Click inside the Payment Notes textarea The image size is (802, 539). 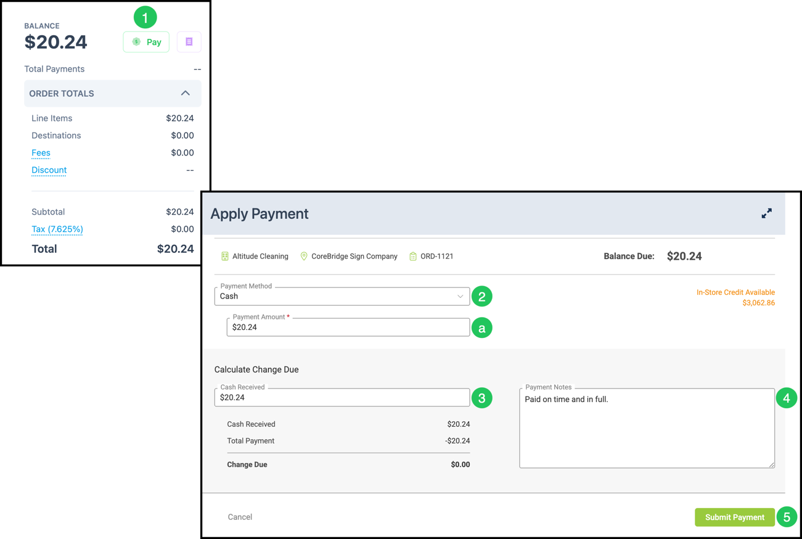pos(647,428)
